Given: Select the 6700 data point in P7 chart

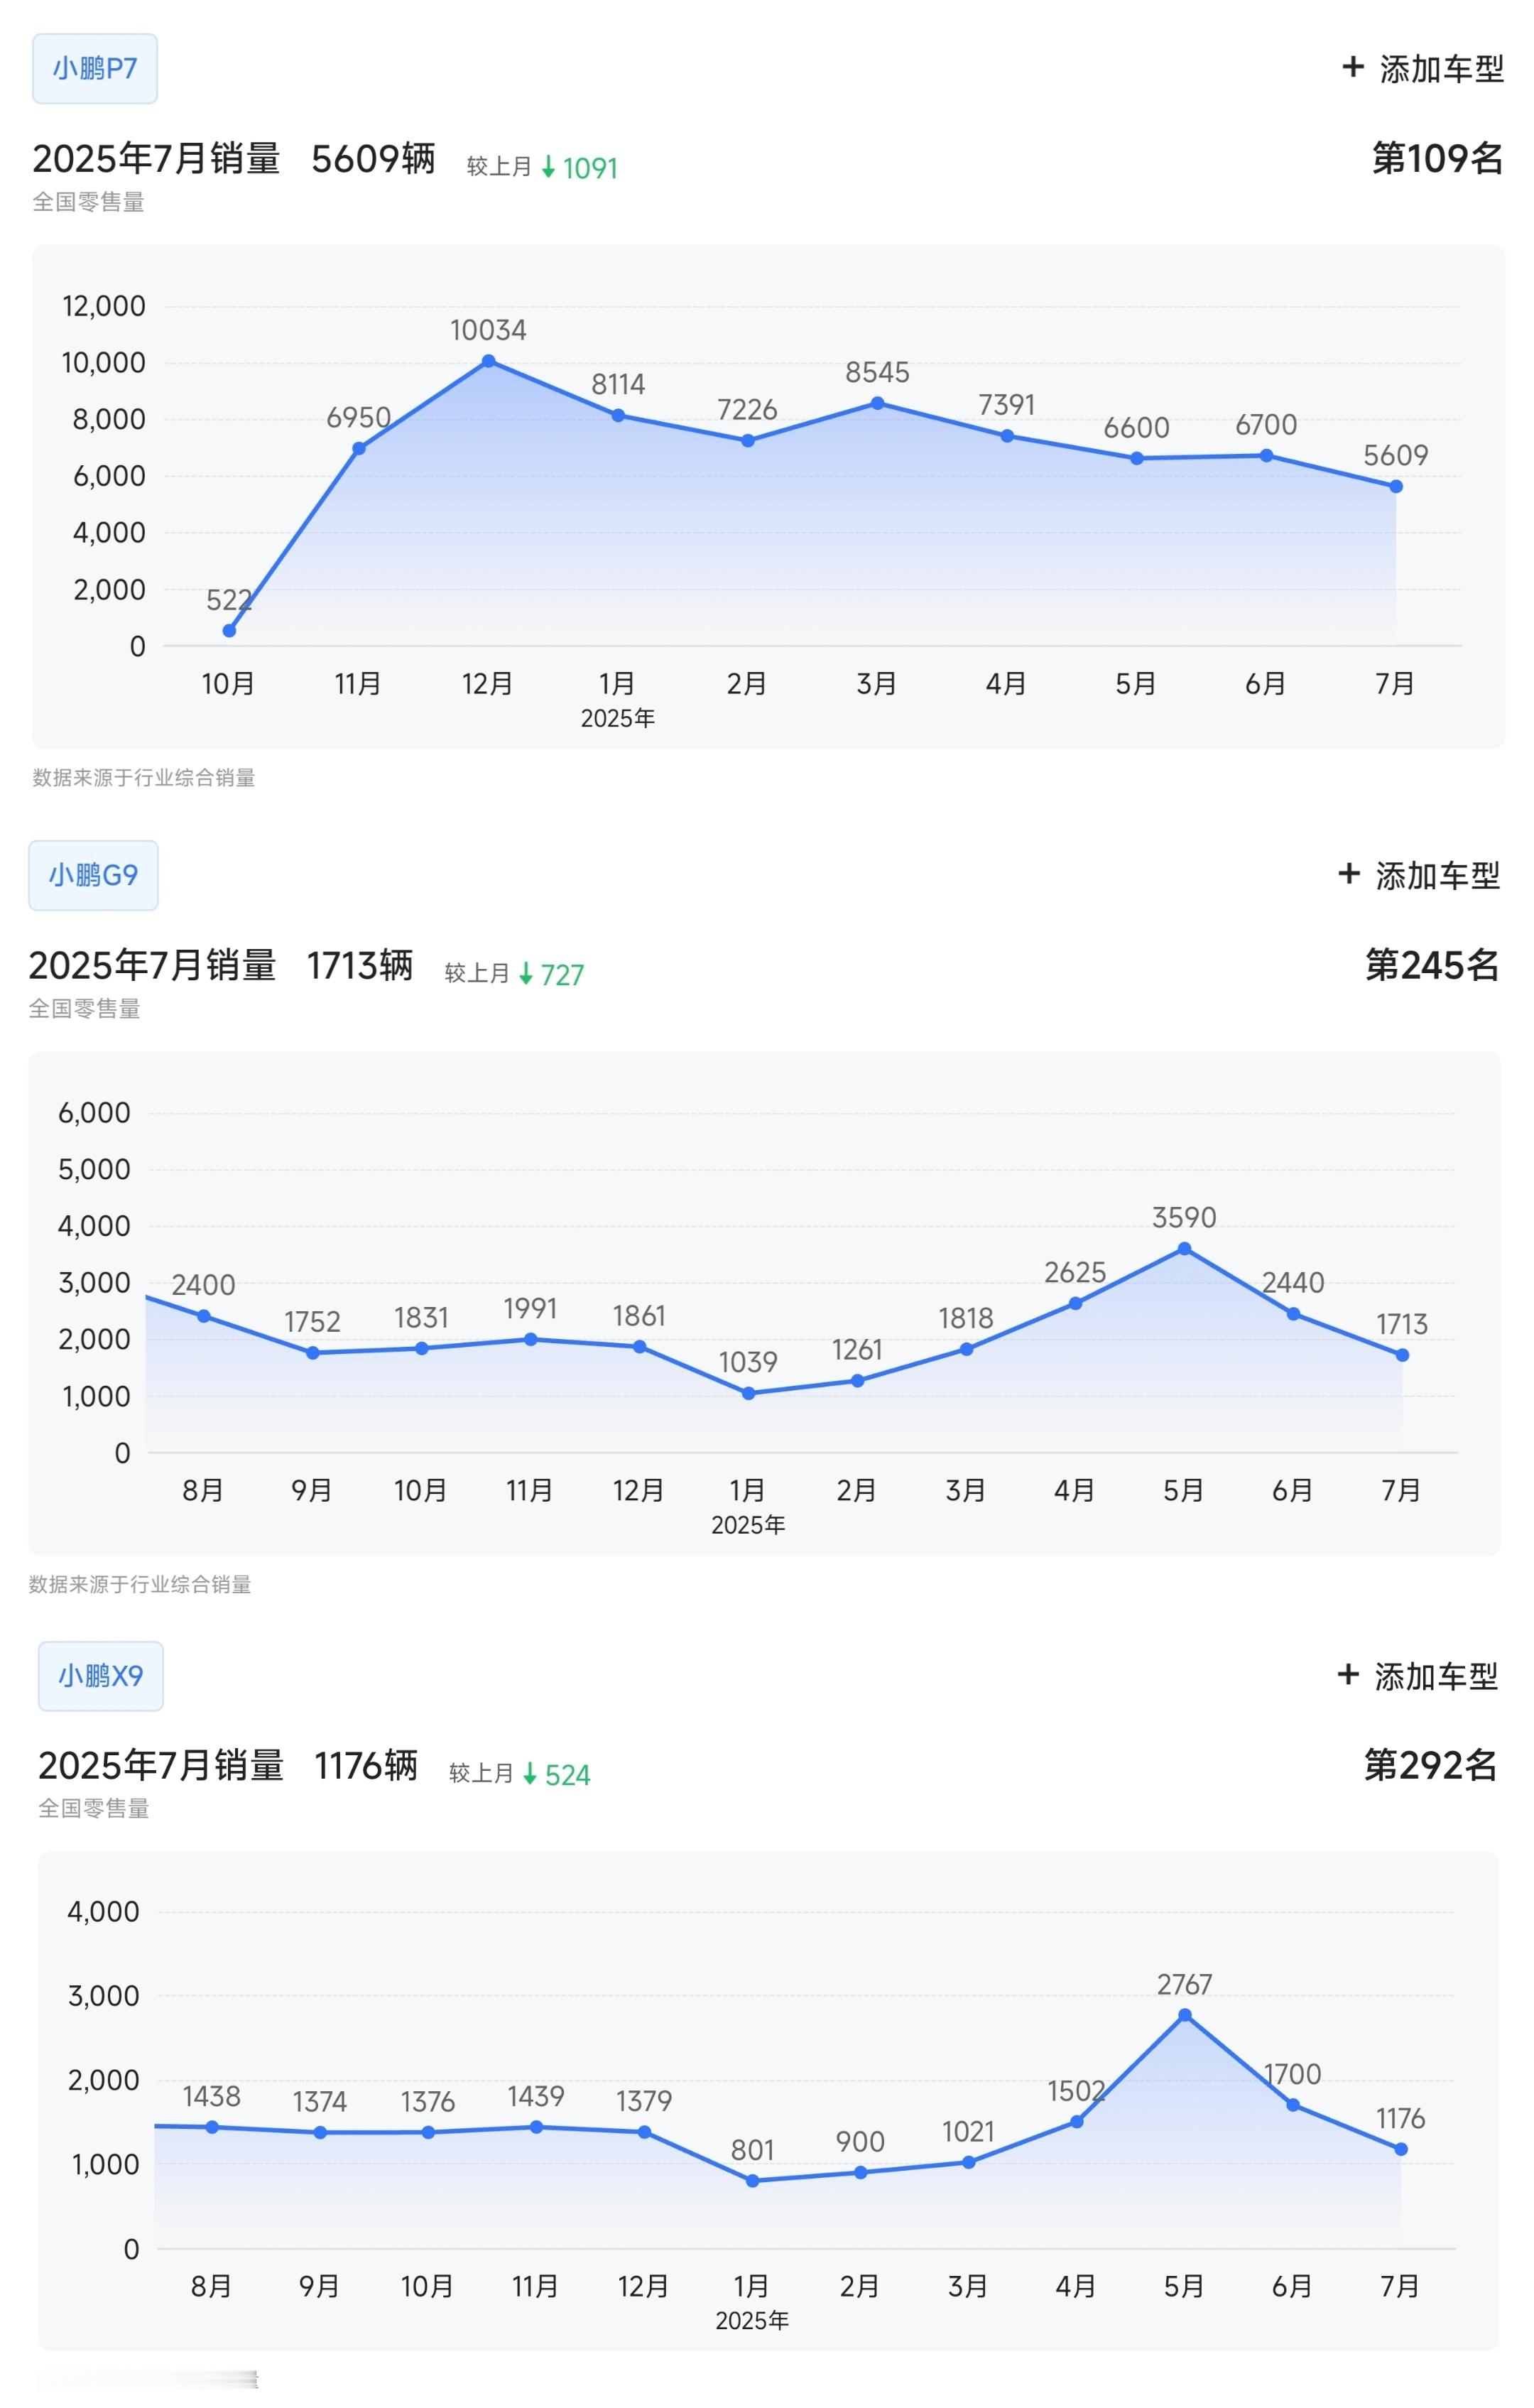Looking at the screenshot, I should pyautogui.click(x=1267, y=456).
